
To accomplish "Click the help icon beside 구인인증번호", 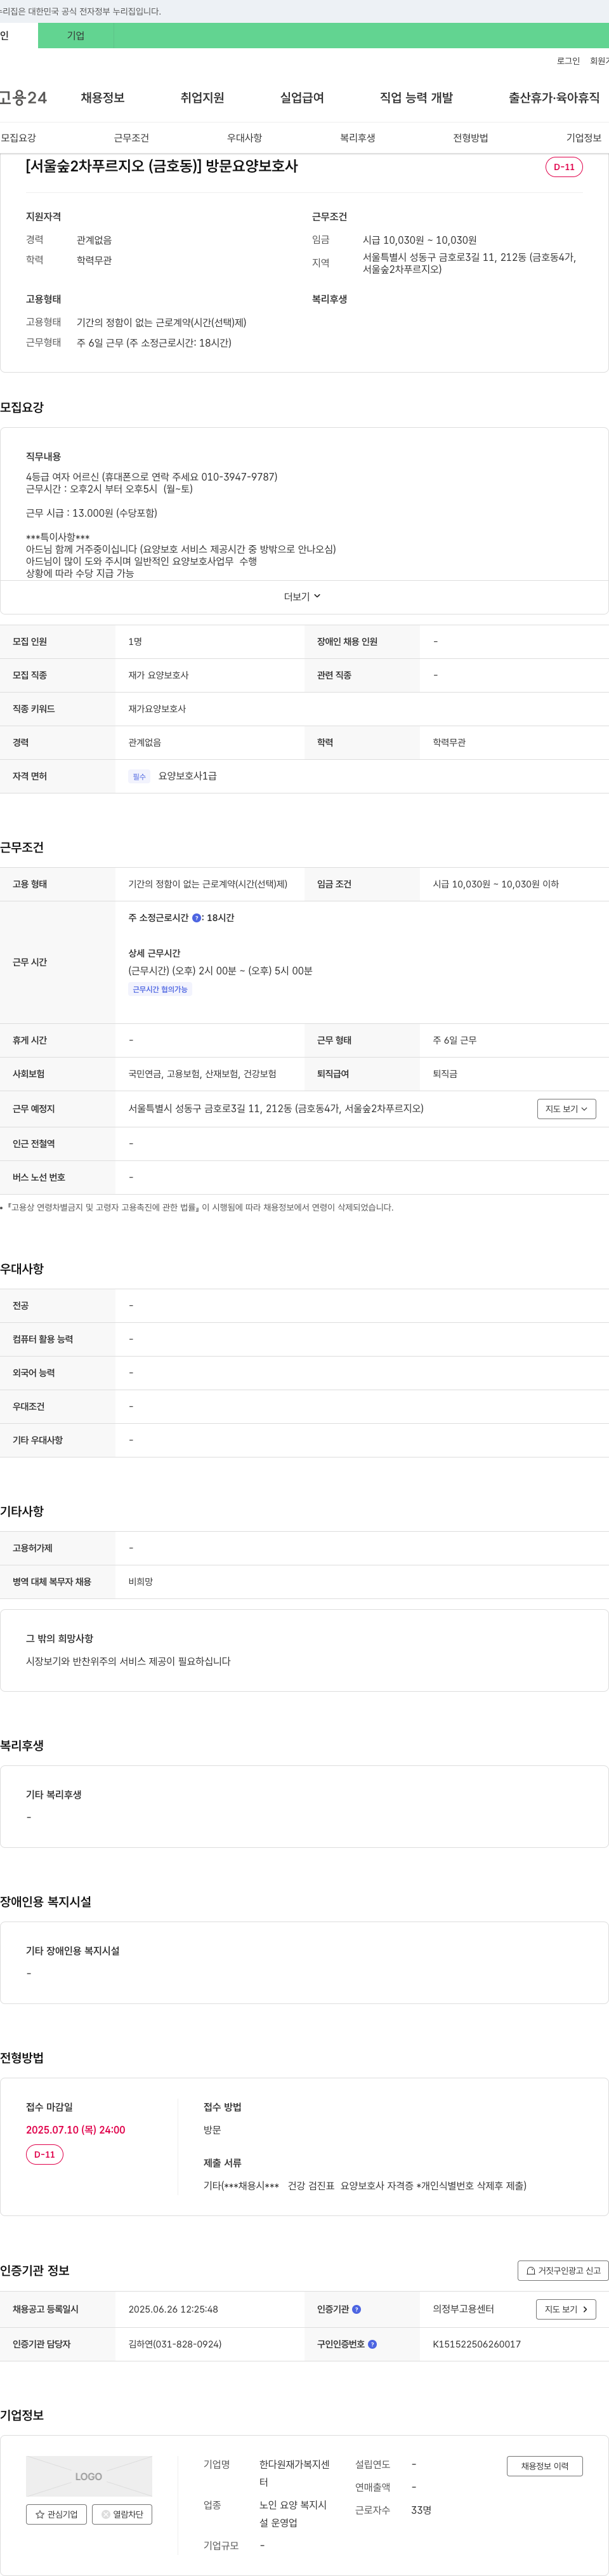I will [x=373, y=2343].
